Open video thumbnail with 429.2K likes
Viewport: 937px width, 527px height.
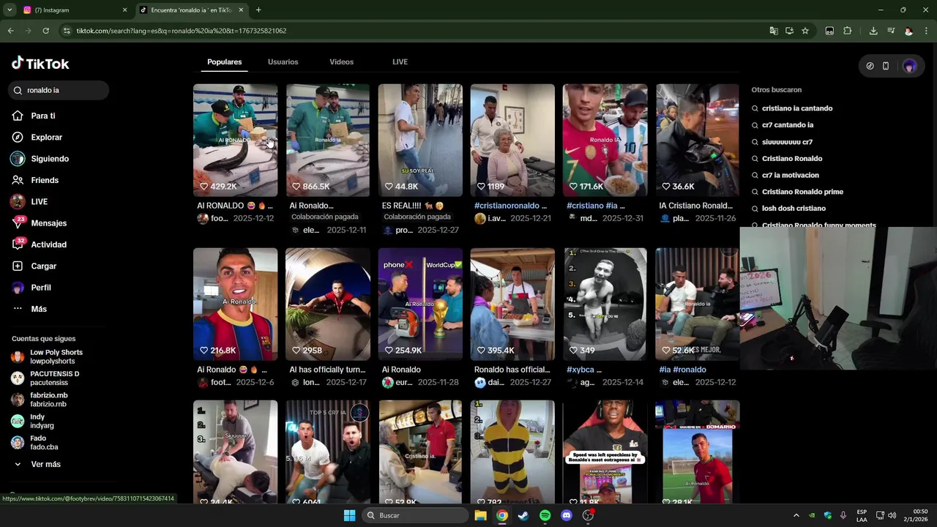pyautogui.click(x=235, y=140)
